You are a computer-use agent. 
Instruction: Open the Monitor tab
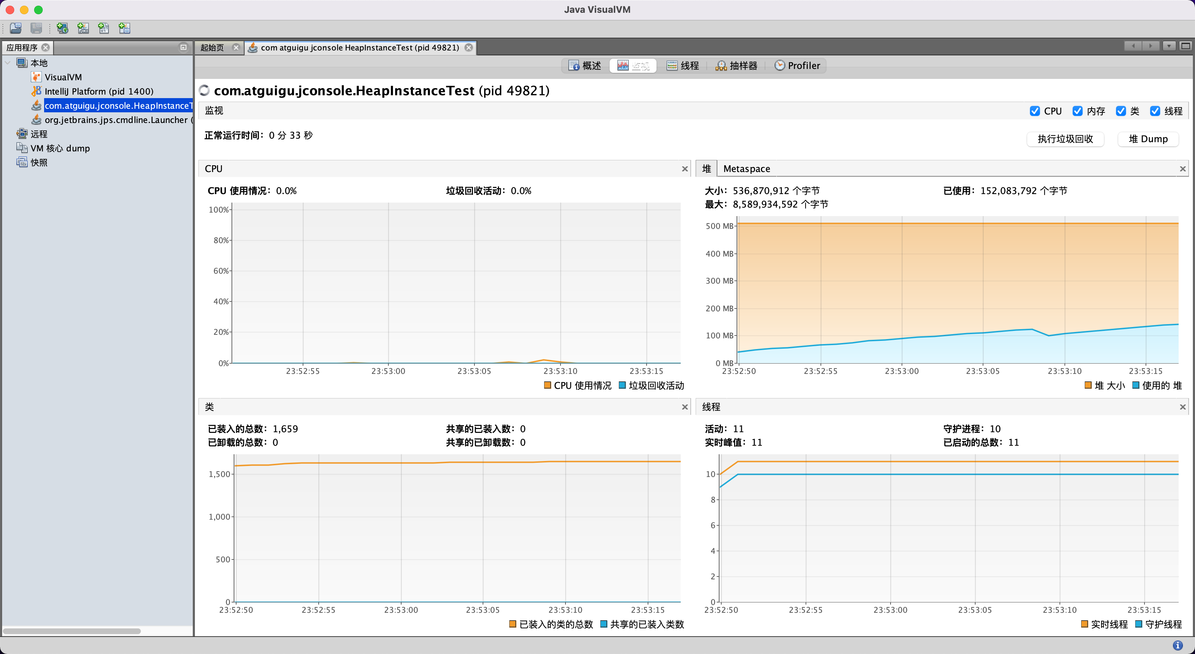[x=633, y=66]
